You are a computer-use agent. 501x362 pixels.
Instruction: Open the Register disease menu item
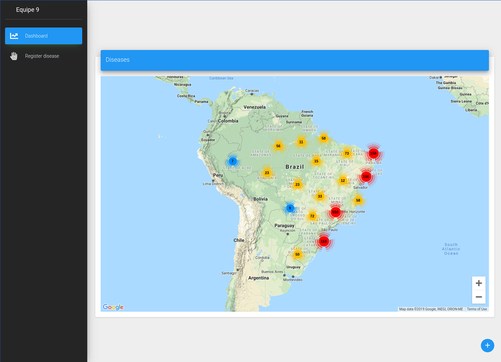(x=42, y=56)
